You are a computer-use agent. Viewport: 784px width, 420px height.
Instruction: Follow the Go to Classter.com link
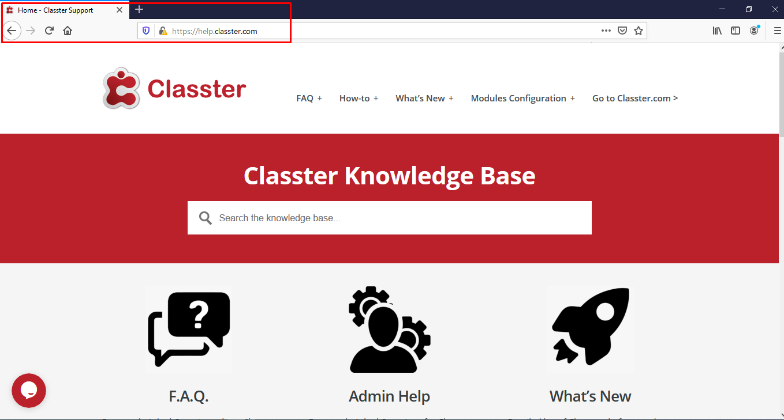click(635, 99)
